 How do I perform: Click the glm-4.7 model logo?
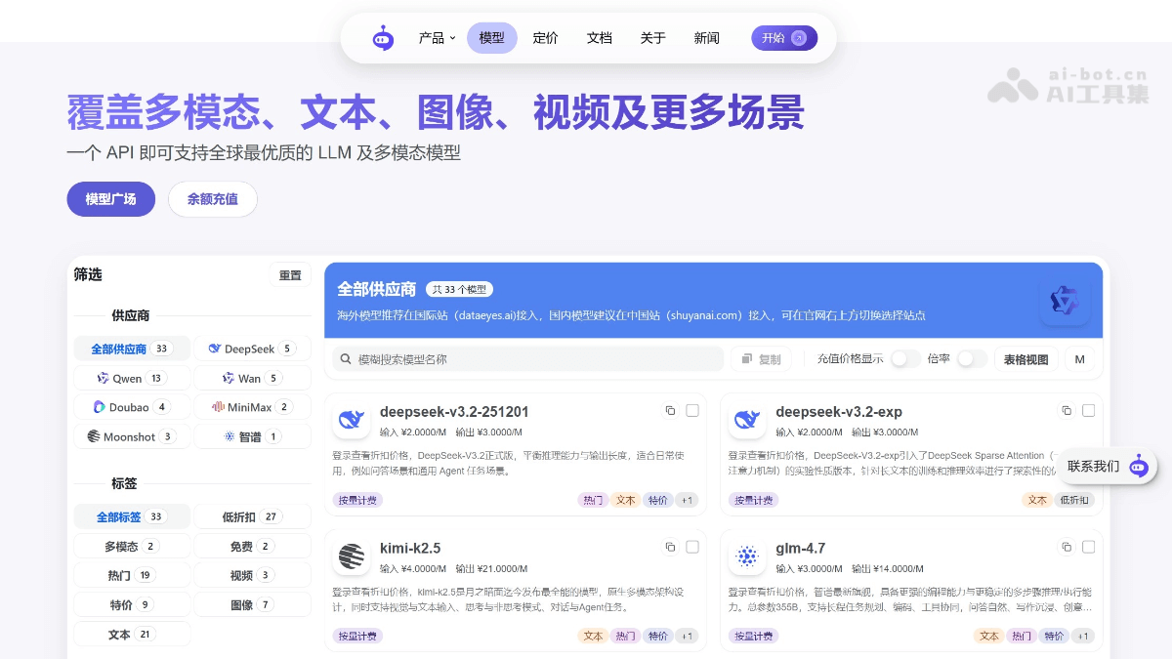click(x=747, y=557)
